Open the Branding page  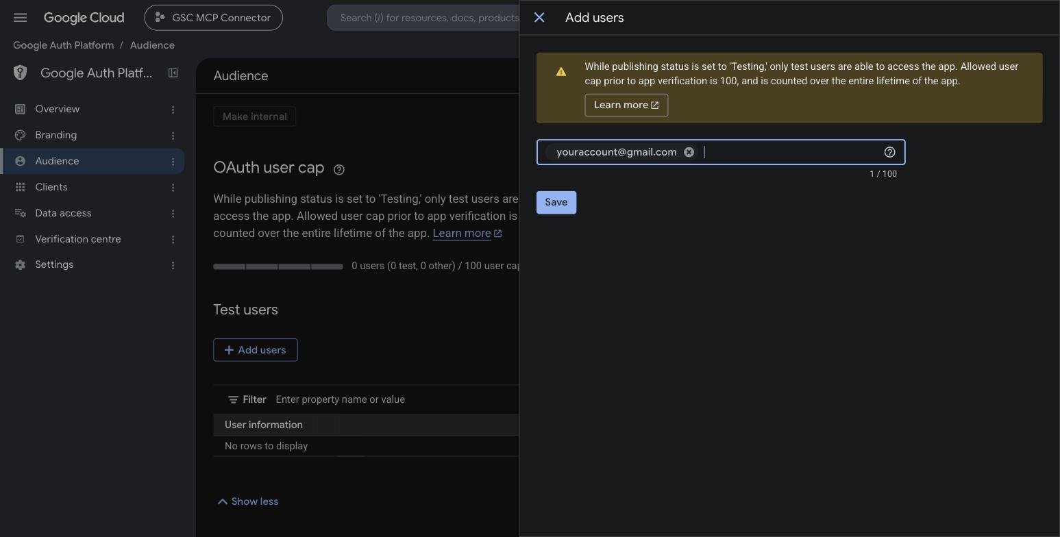(x=56, y=135)
